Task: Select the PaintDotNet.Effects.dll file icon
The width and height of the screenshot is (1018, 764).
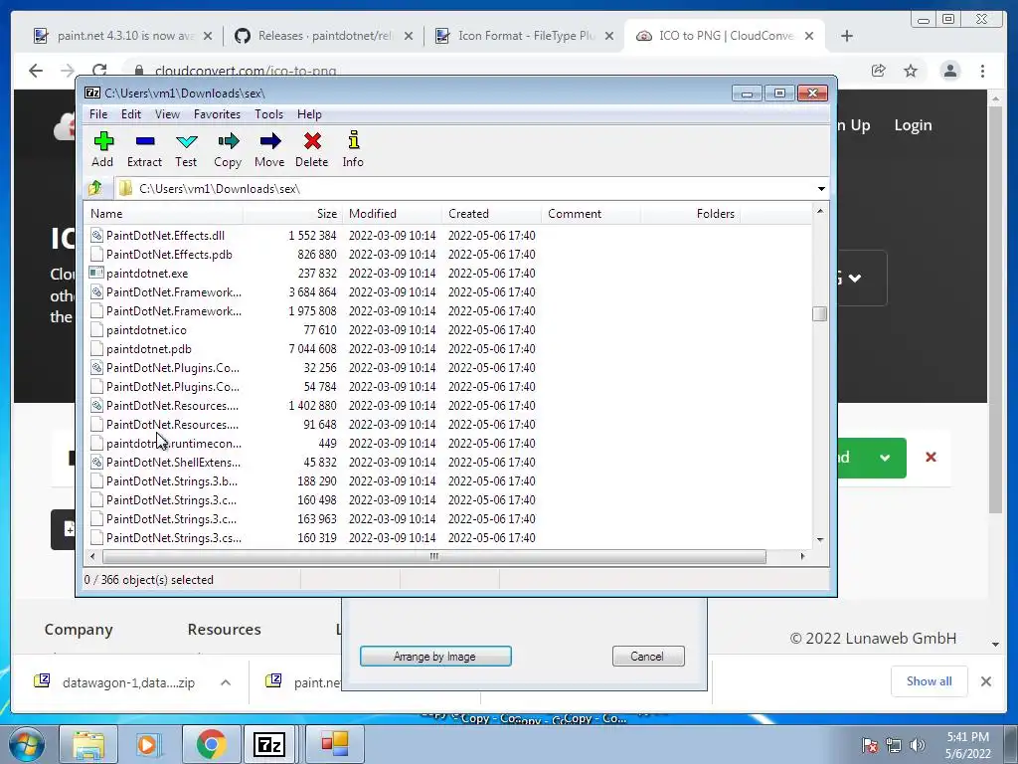Action: [96, 235]
